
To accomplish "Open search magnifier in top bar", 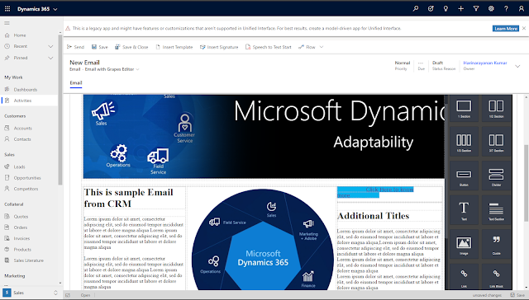I will click(416, 9).
